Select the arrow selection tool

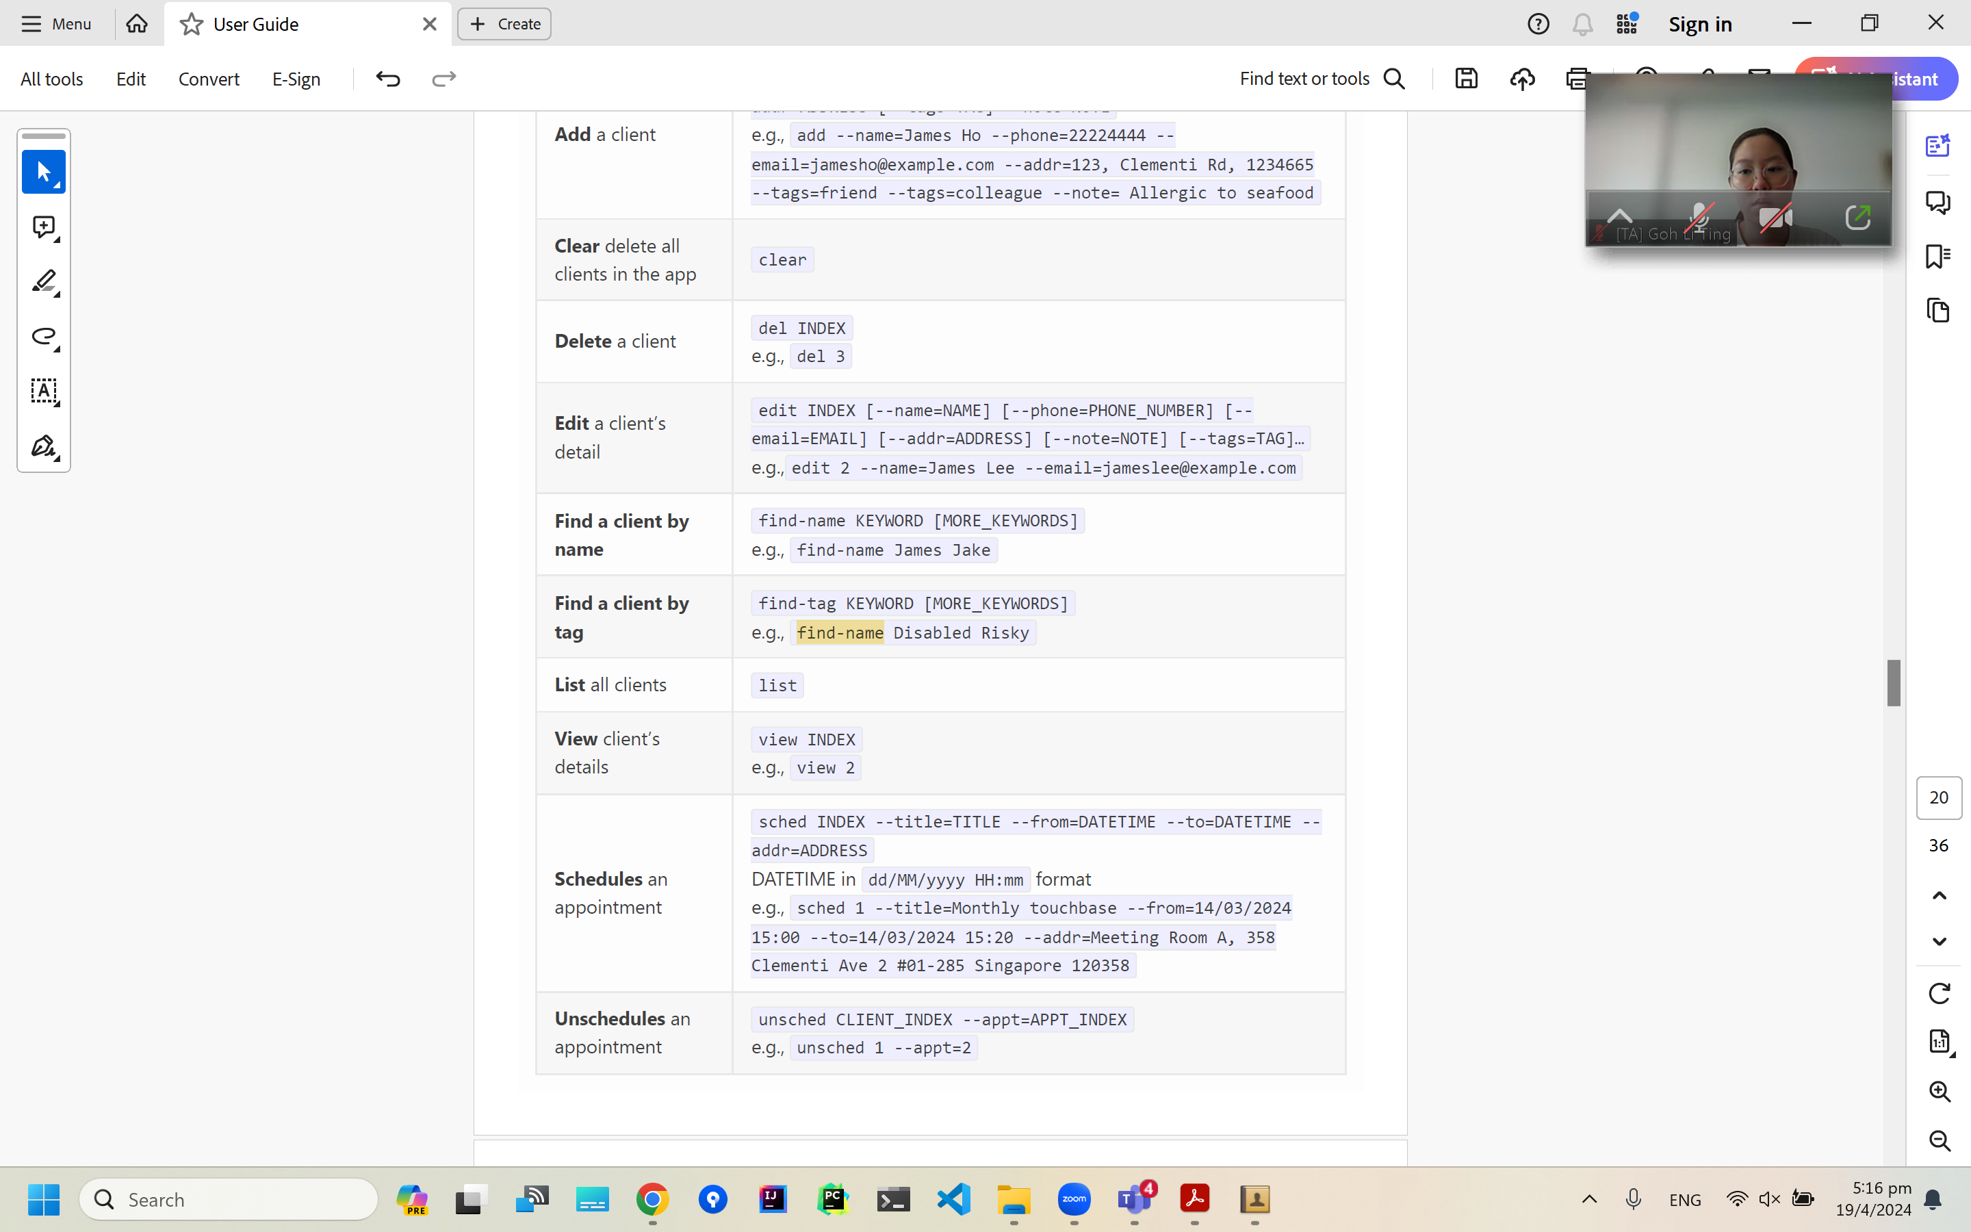pos(43,172)
